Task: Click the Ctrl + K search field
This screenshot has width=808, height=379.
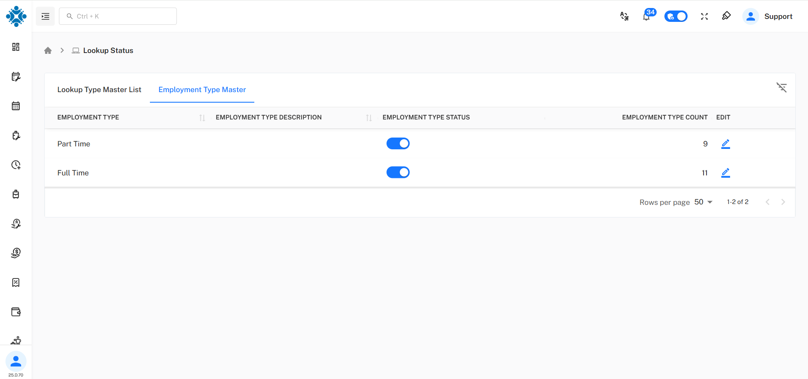Action: tap(118, 16)
